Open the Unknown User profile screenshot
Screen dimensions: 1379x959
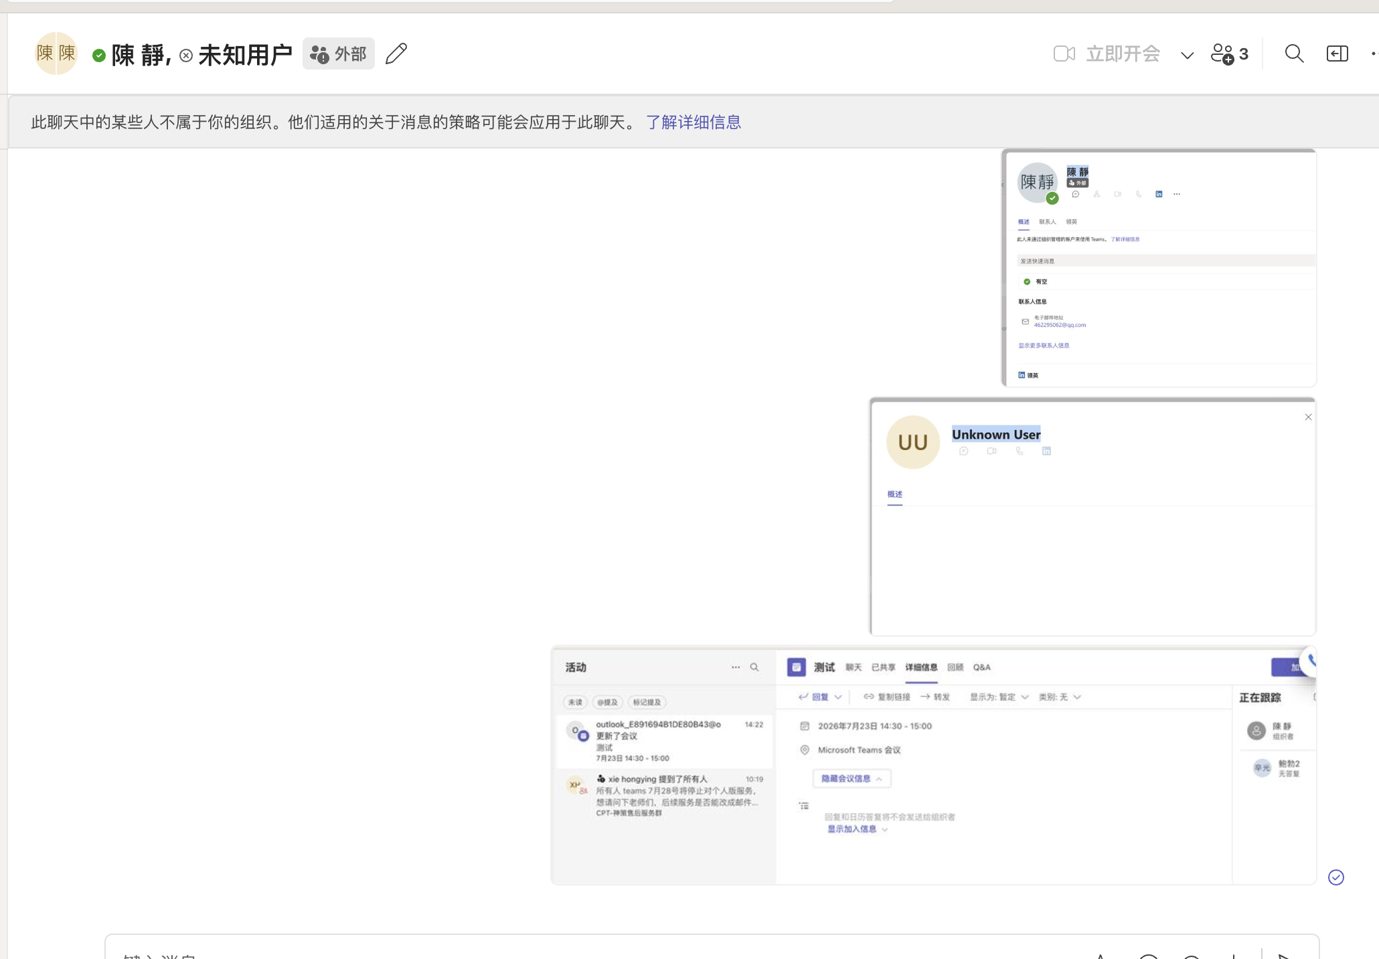point(1092,516)
